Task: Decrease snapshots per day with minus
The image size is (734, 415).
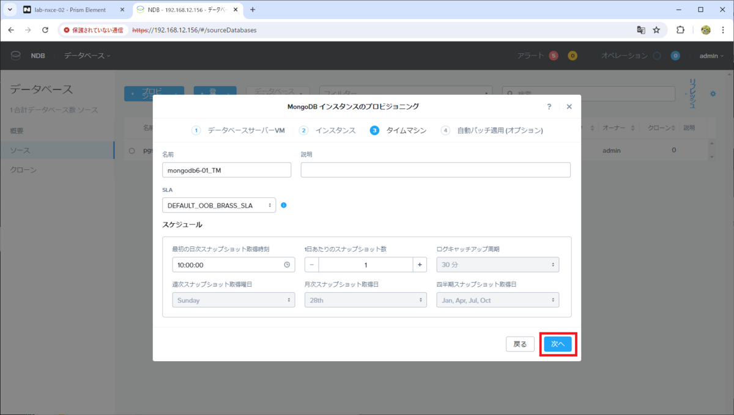Action: pos(311,265)
